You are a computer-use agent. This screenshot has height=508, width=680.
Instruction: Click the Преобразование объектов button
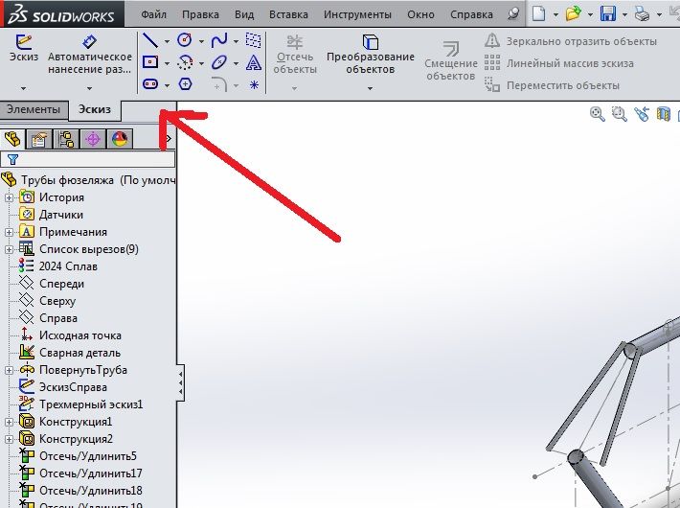pos(370,56)
